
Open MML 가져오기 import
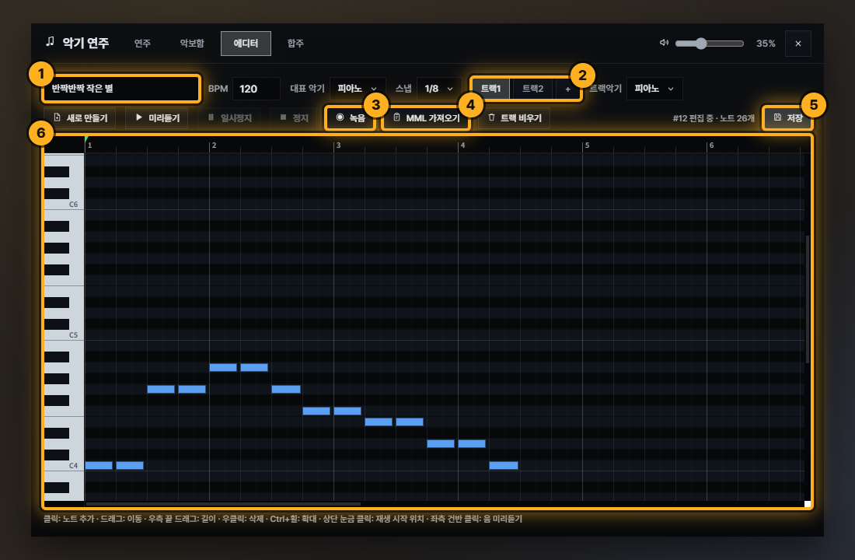(x=426, y=118)
